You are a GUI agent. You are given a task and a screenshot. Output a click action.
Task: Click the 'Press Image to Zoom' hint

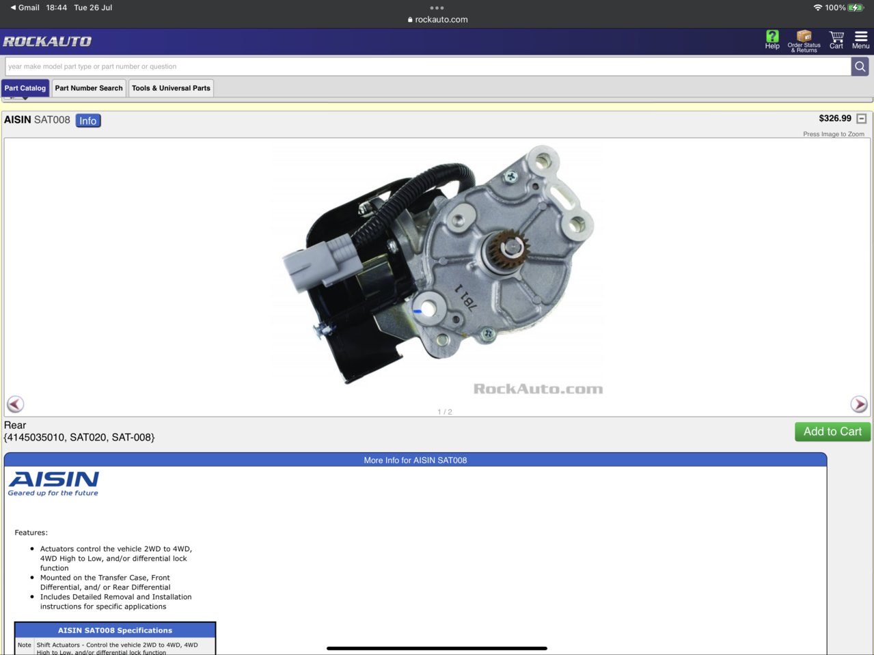[834, 135]
